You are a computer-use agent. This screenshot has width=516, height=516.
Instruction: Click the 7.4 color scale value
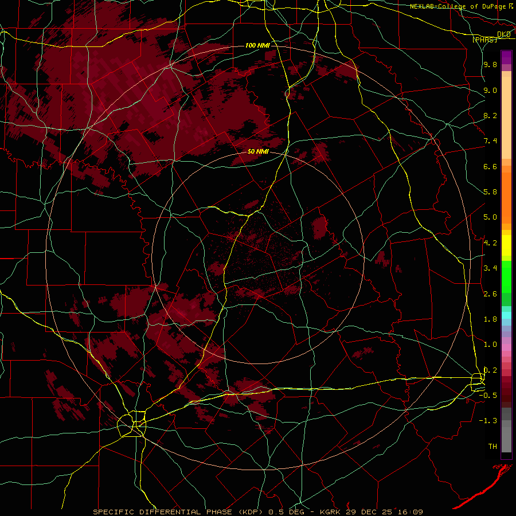click(x=490, y=141)
